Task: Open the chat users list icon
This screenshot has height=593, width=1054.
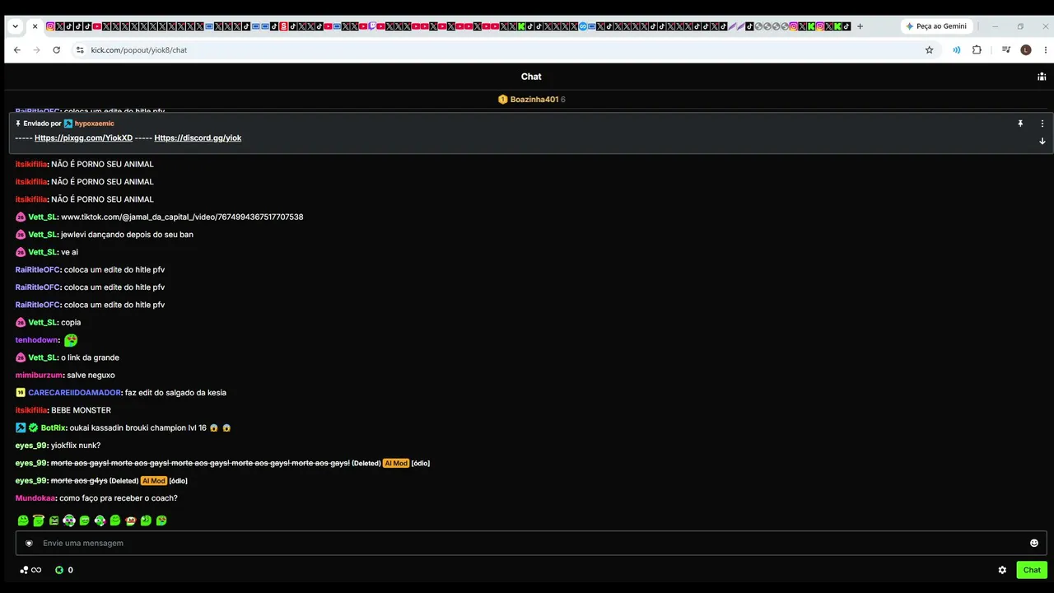Action: (1042, 77)
